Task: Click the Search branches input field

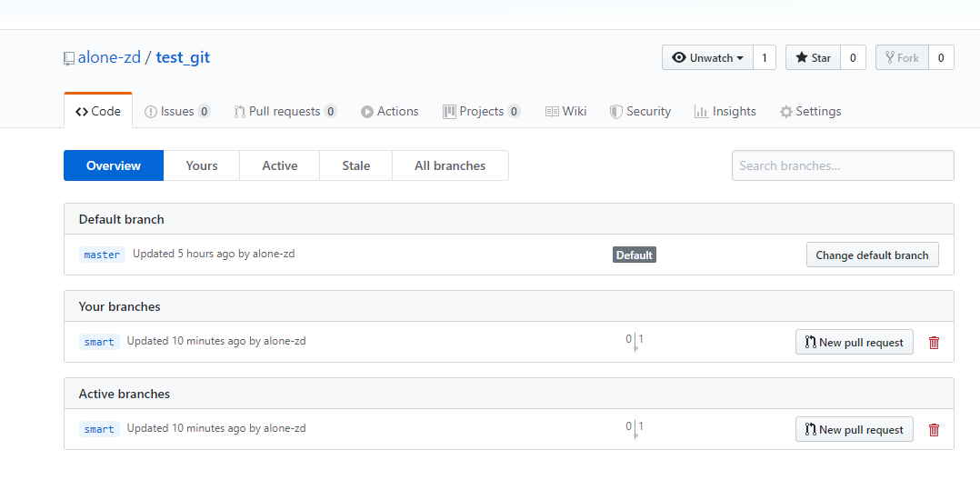Action: click(x=843, y=165)
